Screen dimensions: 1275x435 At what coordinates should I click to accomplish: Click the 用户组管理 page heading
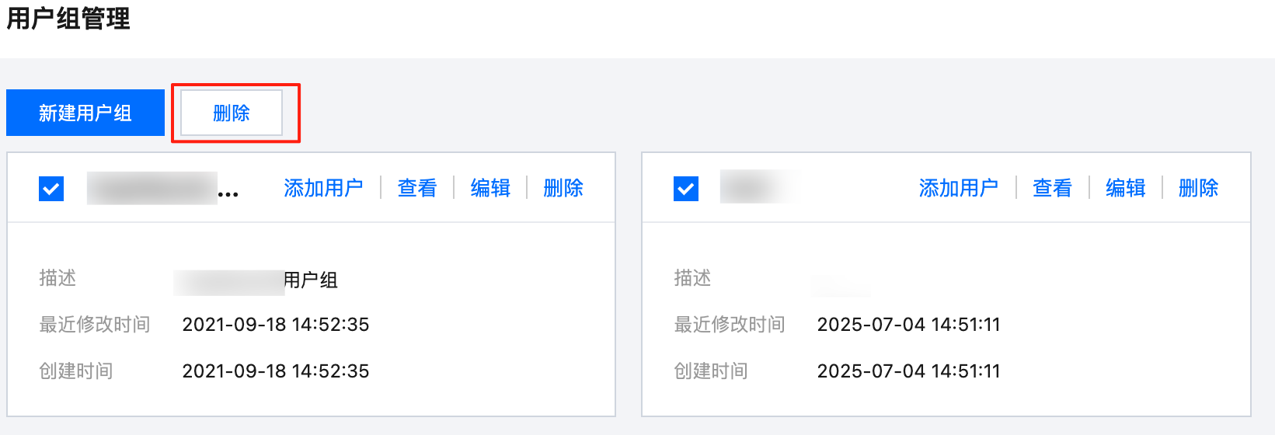coord(68,18)
